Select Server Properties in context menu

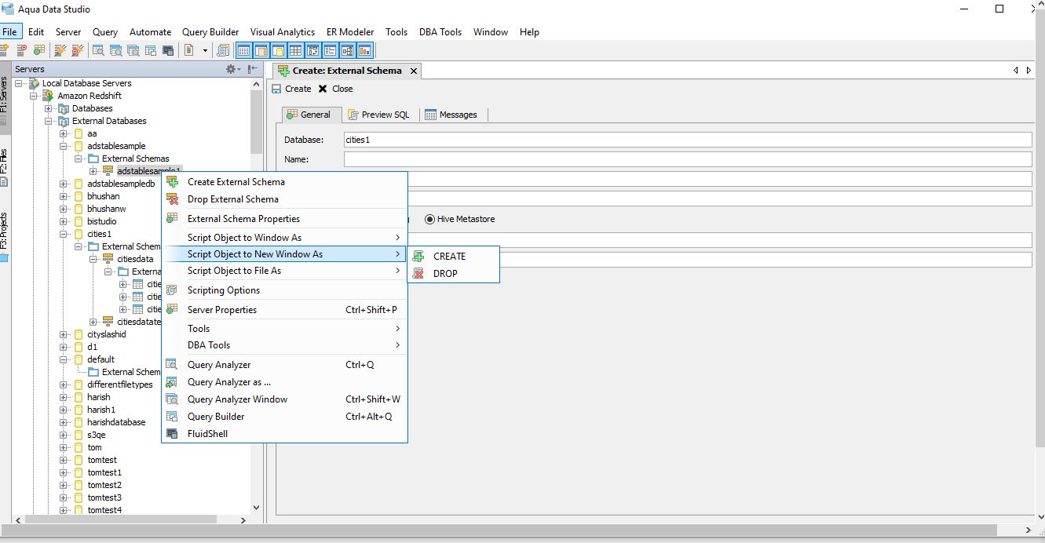(284, 310)
